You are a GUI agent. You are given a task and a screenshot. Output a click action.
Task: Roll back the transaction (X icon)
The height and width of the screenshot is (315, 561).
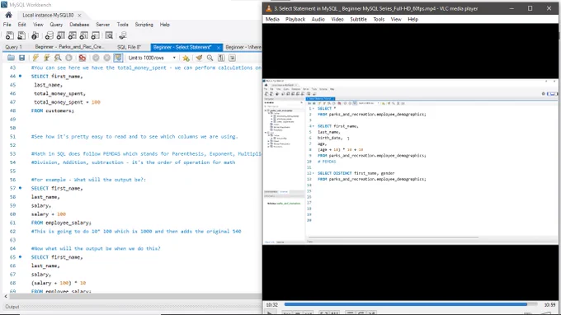click(x=107, y=58)
